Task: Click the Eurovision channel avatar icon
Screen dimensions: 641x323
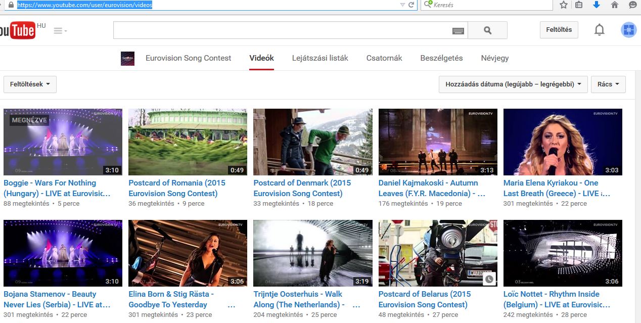Action: pyautogui.click(x=128, y=58)
